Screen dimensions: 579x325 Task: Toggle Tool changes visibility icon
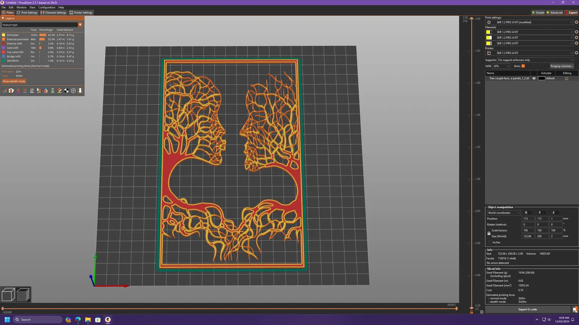click(39, 91)
